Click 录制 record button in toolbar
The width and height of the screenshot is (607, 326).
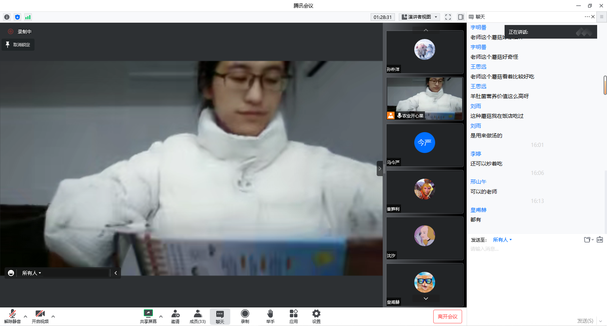pyautogui.click(x=245, y=316)
